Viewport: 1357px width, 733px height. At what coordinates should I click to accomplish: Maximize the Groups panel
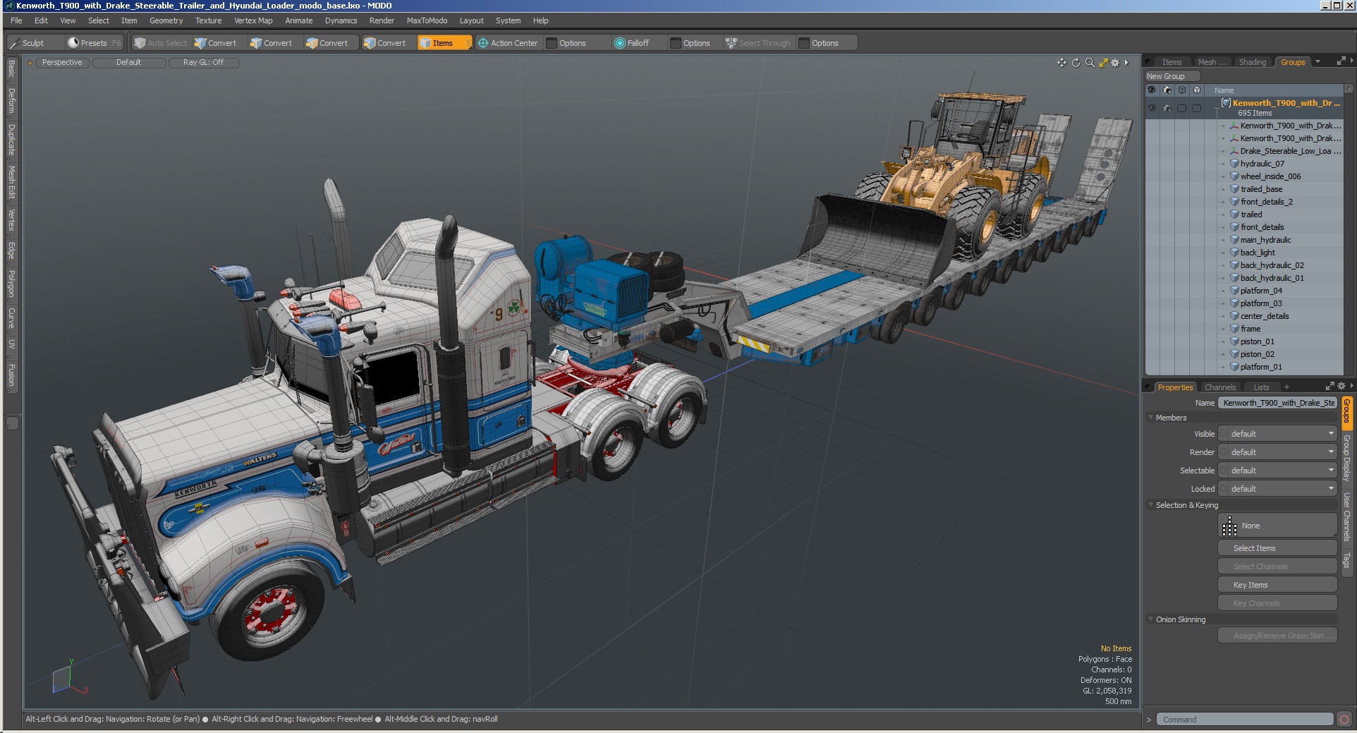(x=1341, y=61)
